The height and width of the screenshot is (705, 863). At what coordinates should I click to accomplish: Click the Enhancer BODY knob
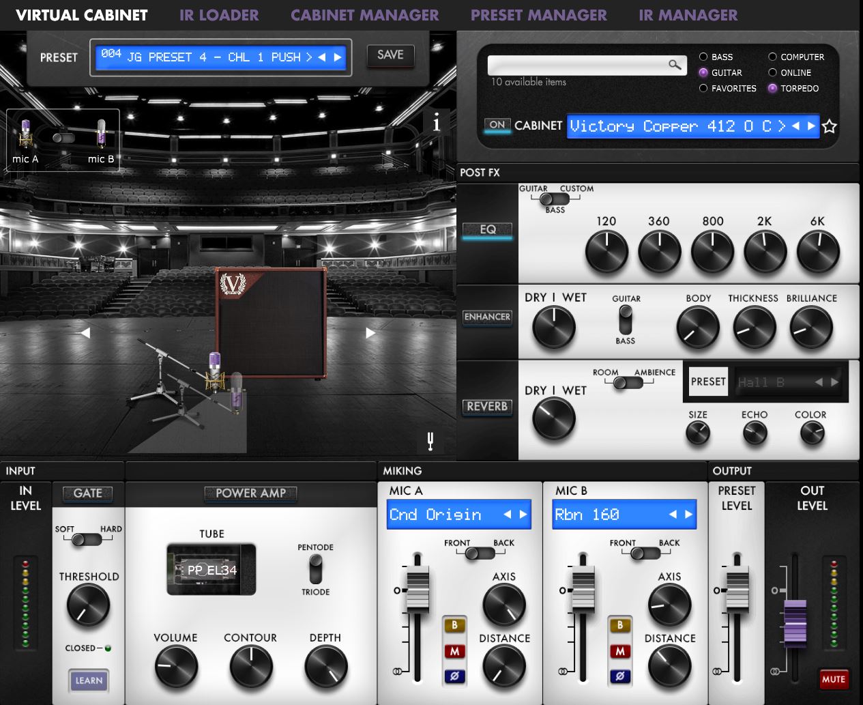698,327
